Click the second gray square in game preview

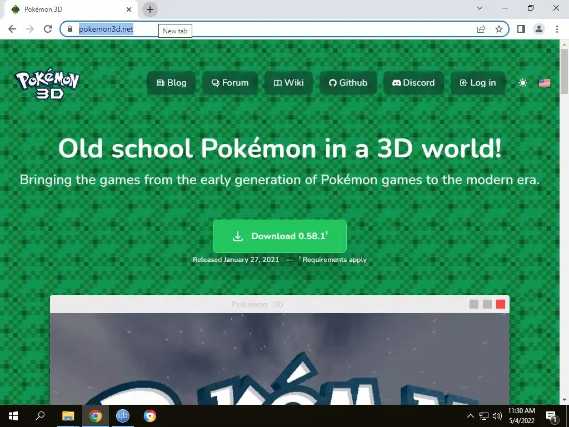coord(487,304)
